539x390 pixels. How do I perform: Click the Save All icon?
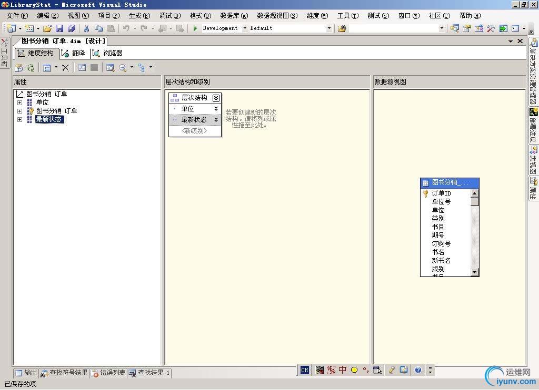pos(72,28)
